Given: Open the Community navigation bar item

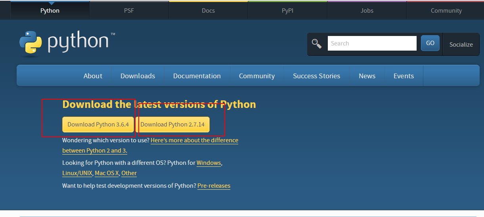Looking at the screenshot, I should 257,76.
